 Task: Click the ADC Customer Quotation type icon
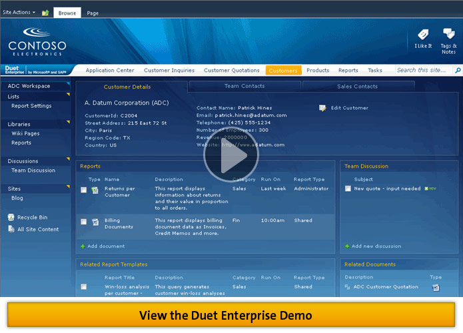tap(436, 287)
